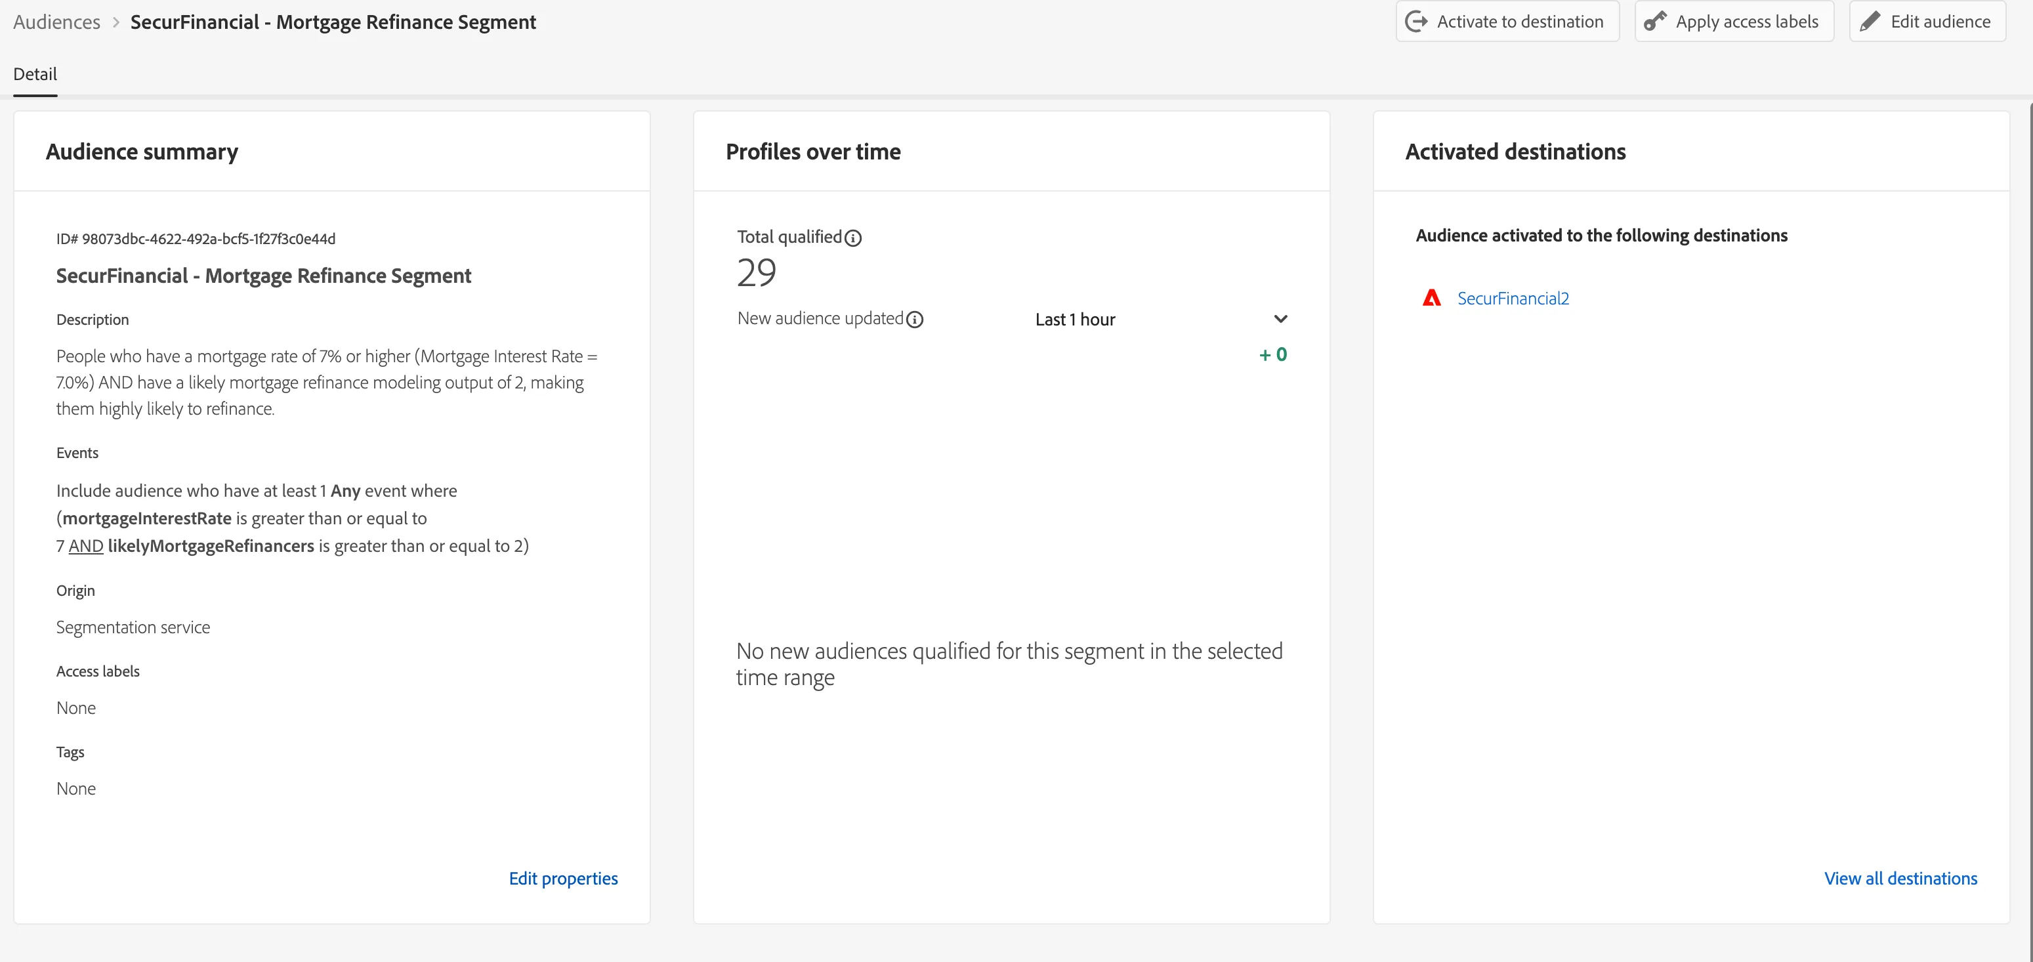Image resolution: width=2033 pixels, height=962 pixels.
Task: Open the Edit properties link
Action: tap(564, 879)
